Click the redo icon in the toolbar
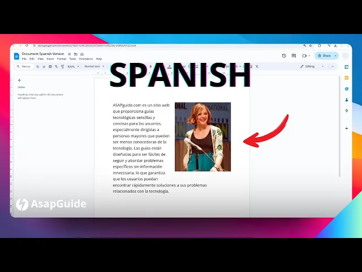 tap(44, 67)
